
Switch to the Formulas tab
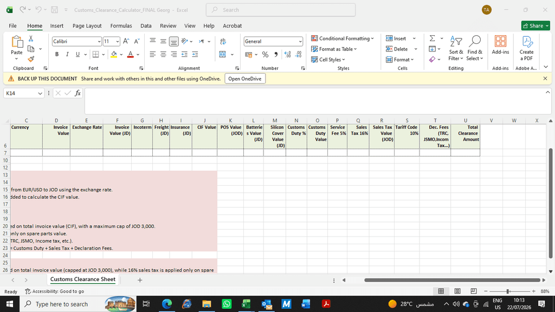(x=121, y=26)
